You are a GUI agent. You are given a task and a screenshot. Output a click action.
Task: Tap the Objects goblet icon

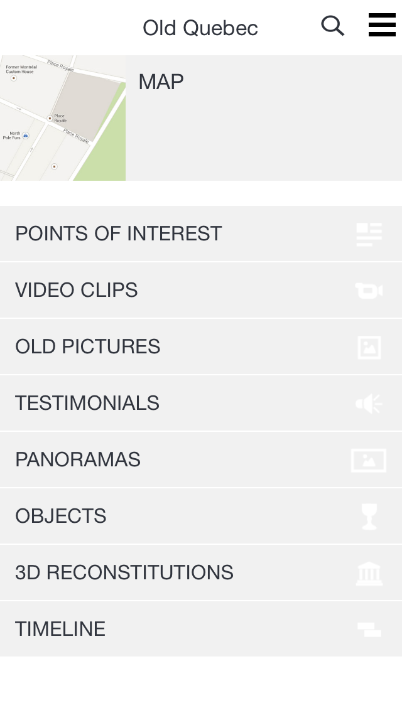click(369, 517)
